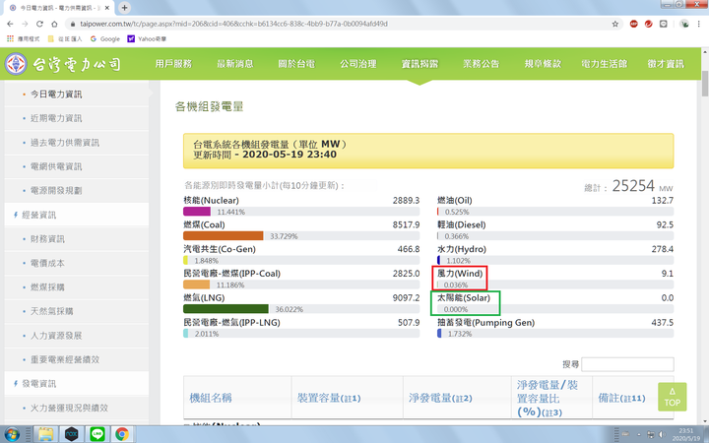The image size is (709, 443).
Task: Open a new tab with the plus button
Action: (124, 8)
